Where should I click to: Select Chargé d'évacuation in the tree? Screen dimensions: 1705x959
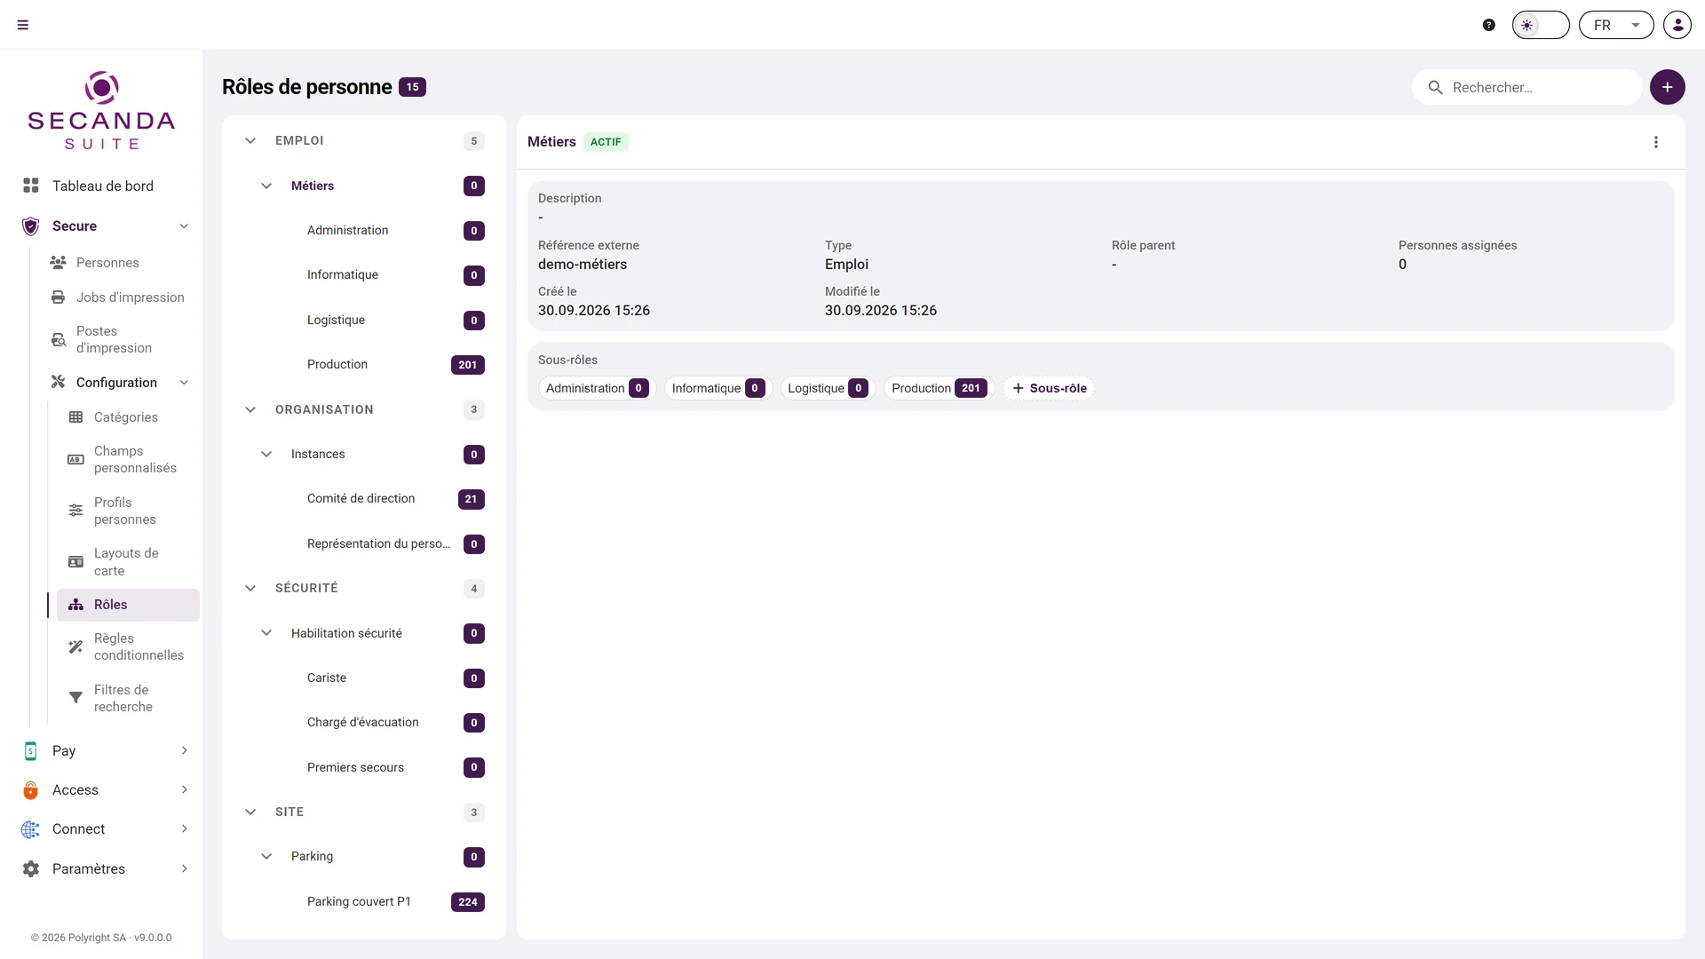click(364, 722)
